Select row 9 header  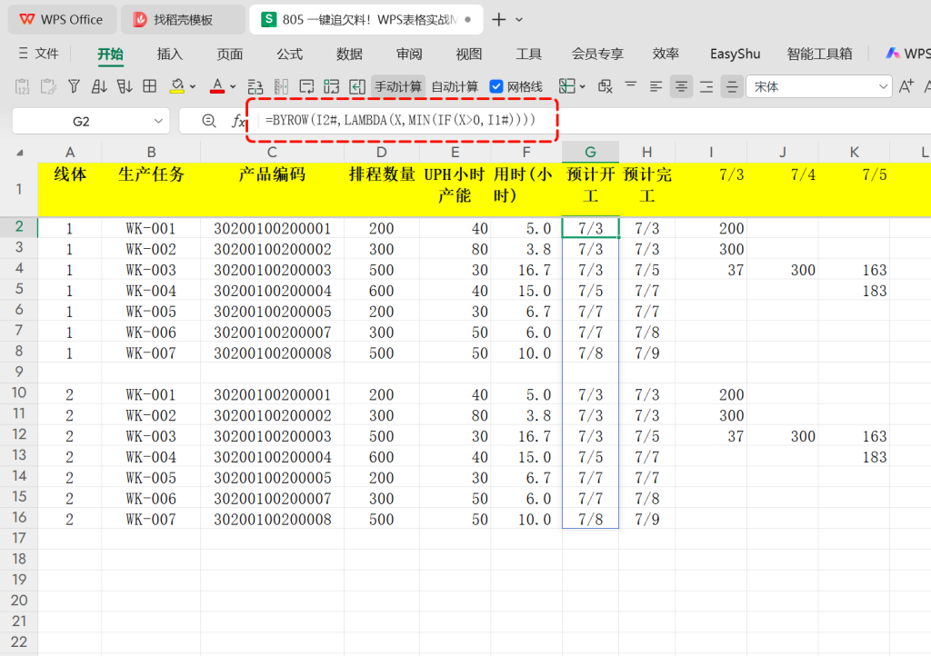click(x=19, y=372)
